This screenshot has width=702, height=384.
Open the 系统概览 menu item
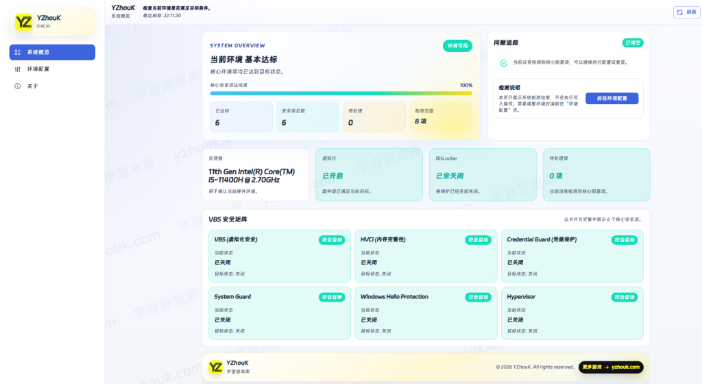tap(52, 52)
